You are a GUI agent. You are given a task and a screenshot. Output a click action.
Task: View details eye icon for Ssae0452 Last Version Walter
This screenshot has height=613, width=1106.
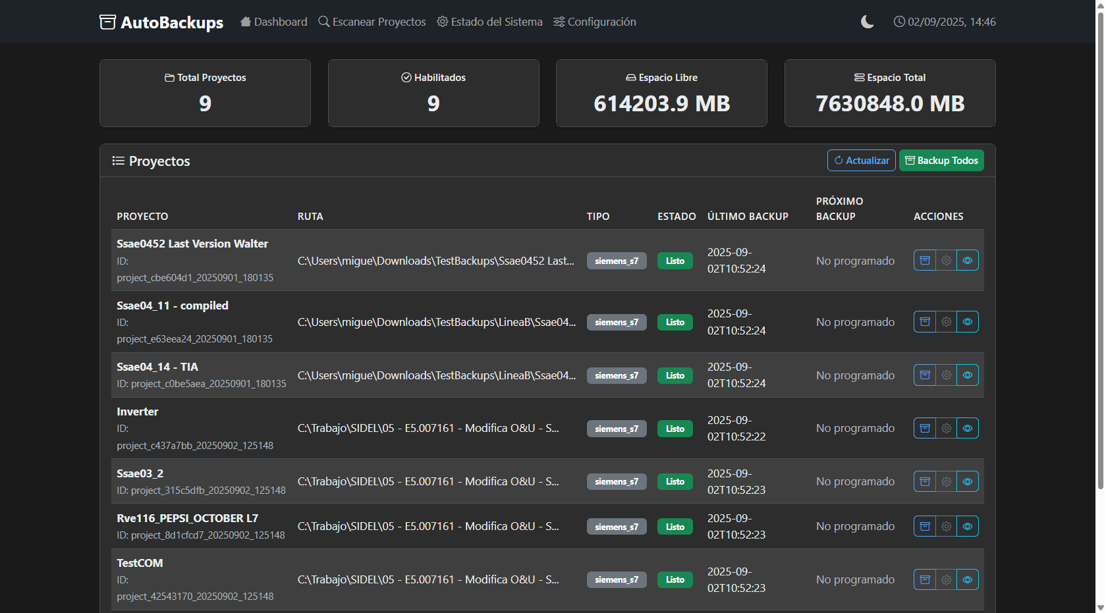pyautogui.click(x=968, y=260)
